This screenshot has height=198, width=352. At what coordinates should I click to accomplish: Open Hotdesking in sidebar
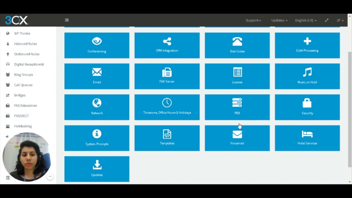(23, 126)
